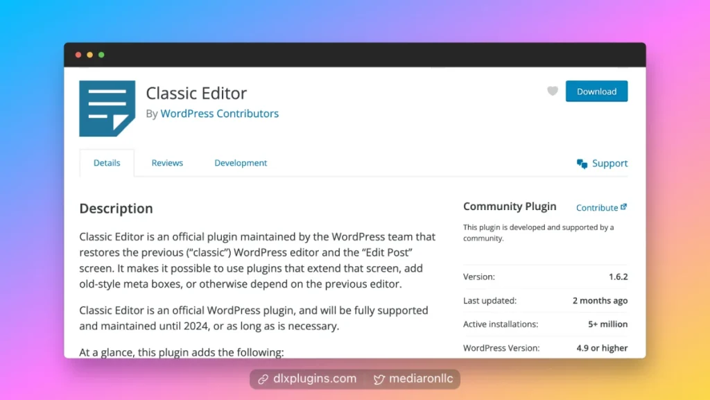Click the mediaronllc handle text
The image size is (710, 400).
421,379
